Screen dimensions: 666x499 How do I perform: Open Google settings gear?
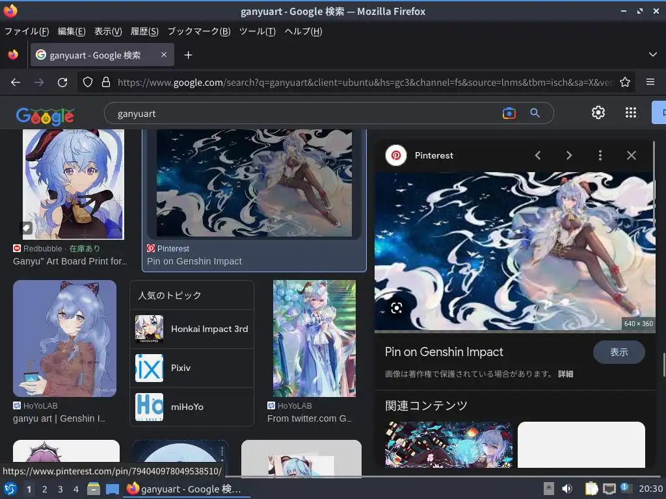pos(598,112)
